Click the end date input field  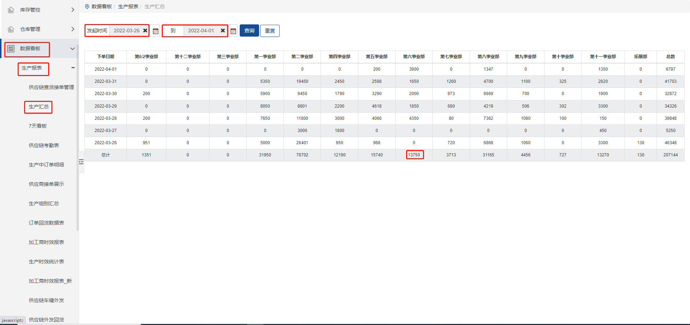coord(201,30)
